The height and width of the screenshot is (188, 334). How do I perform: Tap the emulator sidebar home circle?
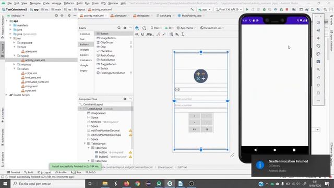(x=318, y=85)
